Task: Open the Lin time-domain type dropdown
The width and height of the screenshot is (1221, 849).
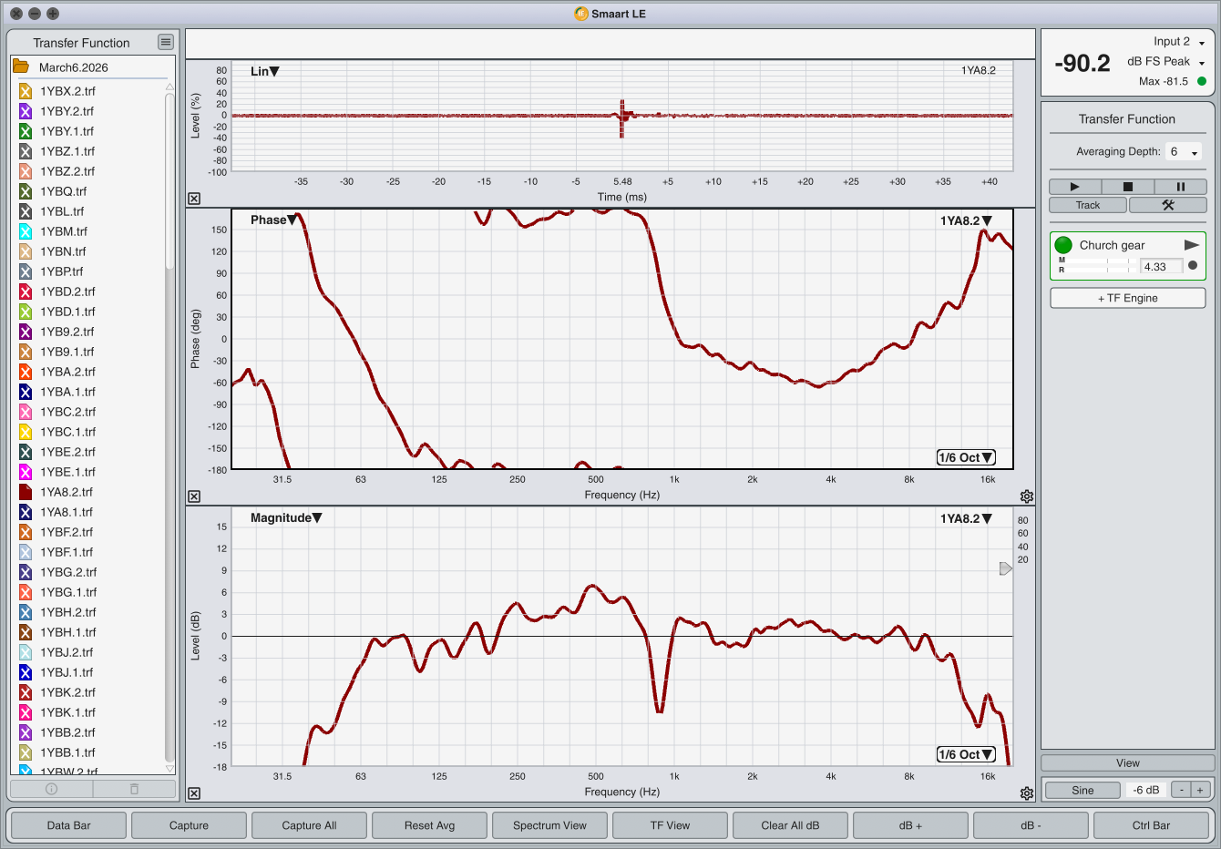Action: click(x=264, y=71)
